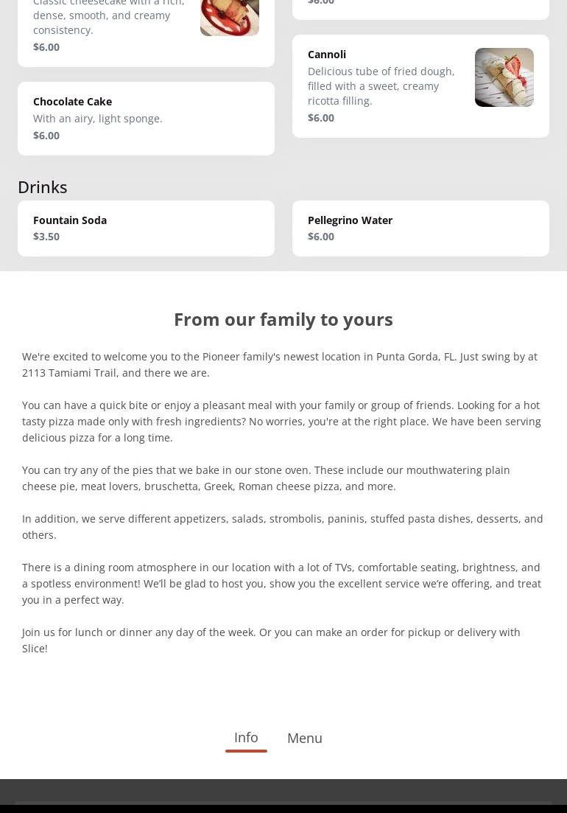
Task: Choose Fountain Soda from Drinks
Action: (70, 220)
